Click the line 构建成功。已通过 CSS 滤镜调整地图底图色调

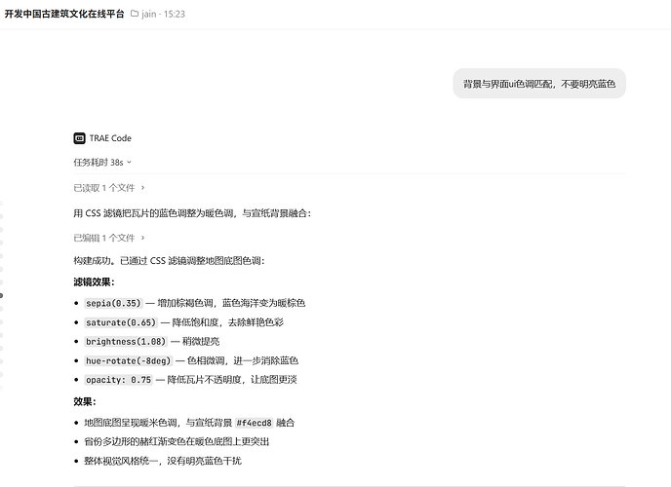169,261
